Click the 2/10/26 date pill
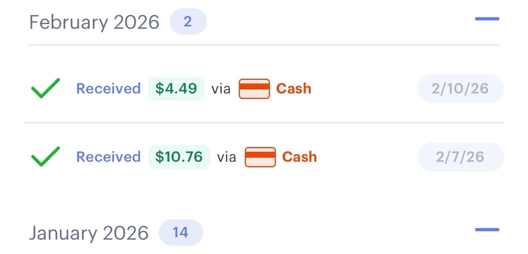528x254 pixels. click(x=460, y=88)
